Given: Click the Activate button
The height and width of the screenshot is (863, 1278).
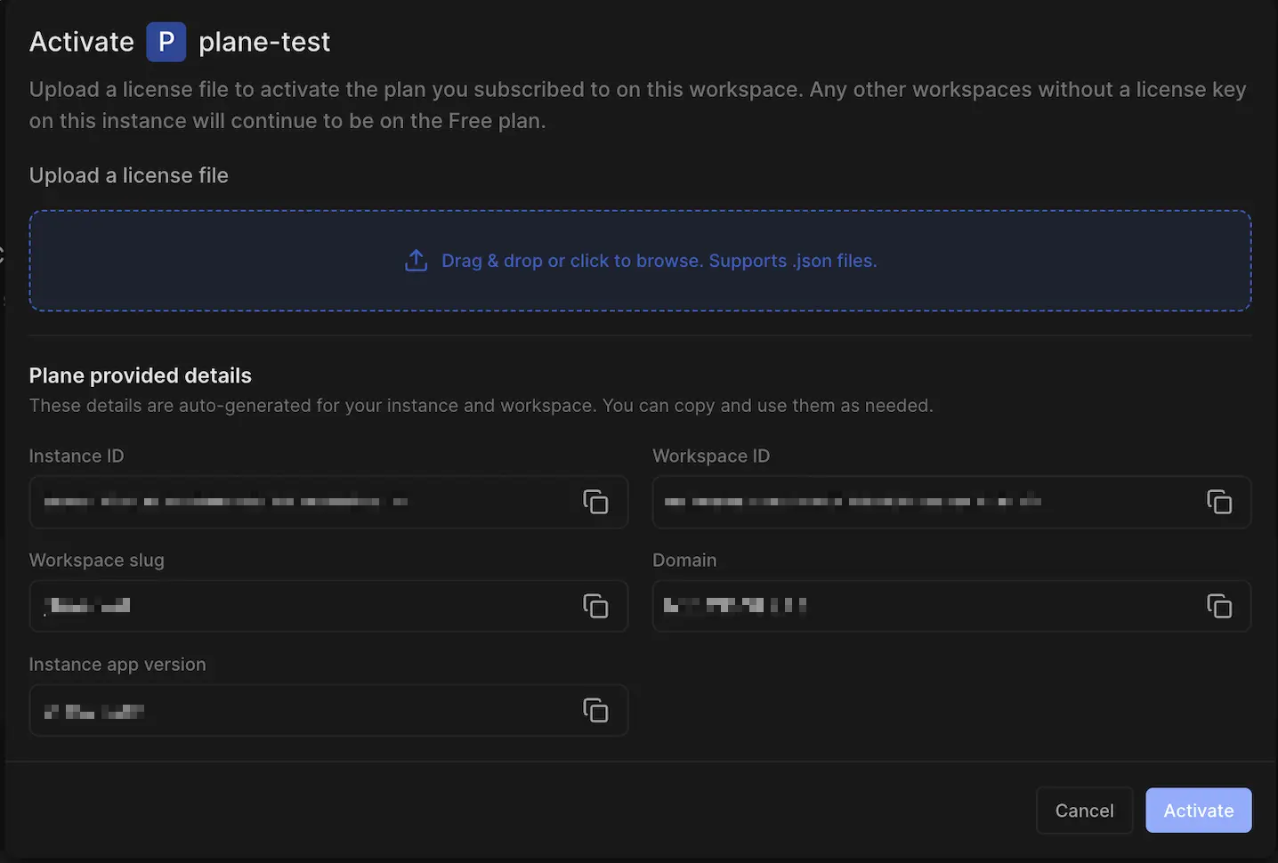Looking at the screenshot, I should coord(1198,810).
